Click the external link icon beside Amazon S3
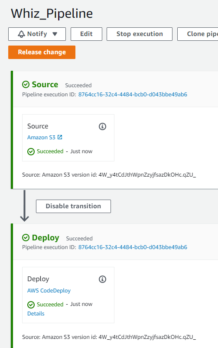Viewport: 218px width, 348px height. point(60,137)
